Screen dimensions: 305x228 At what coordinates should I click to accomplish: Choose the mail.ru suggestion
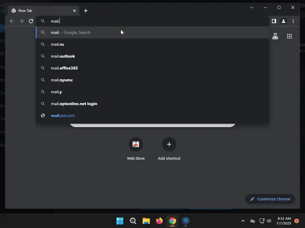pos(152,45)
